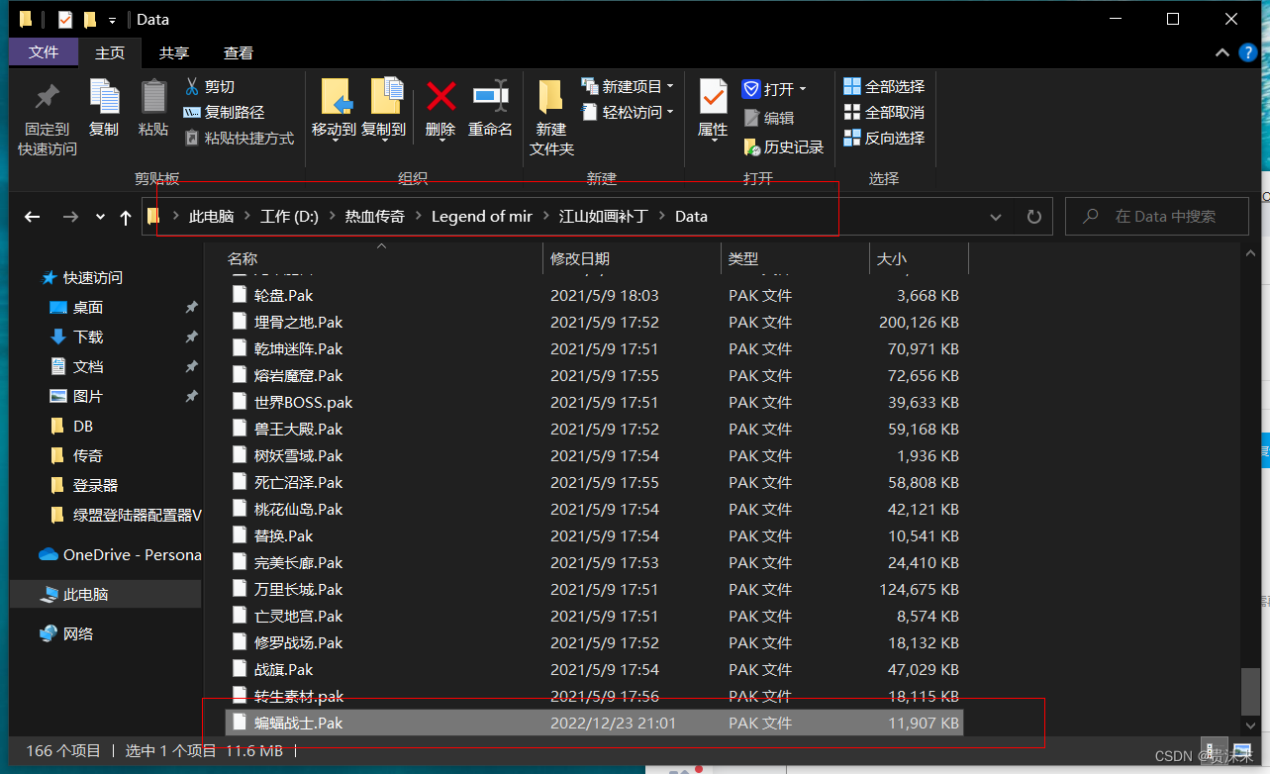This screenshot has width=1270, height=774.
Task: Click 热血传奇 breadcrumb segment
Action: [x=374, y=217]
